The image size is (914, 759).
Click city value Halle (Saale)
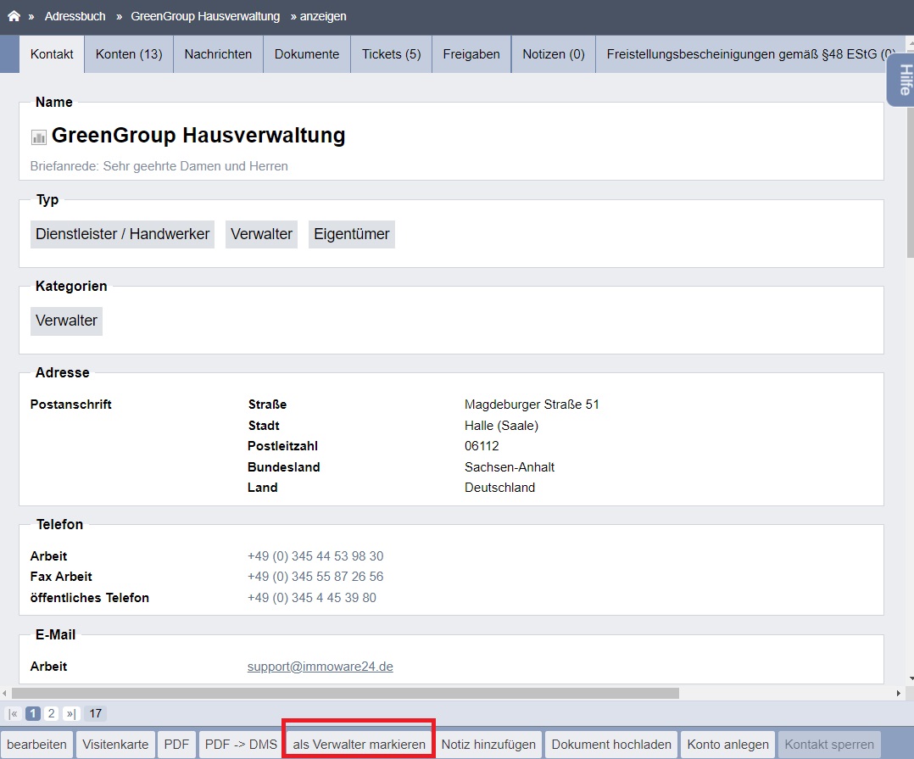(x=501, y=426)
